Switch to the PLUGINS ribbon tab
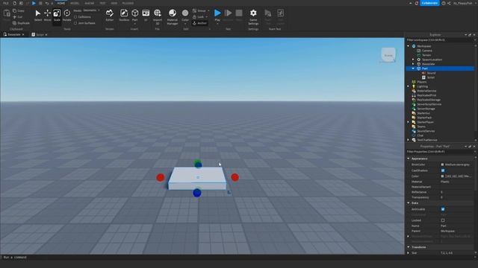 [x=128, y=3]
